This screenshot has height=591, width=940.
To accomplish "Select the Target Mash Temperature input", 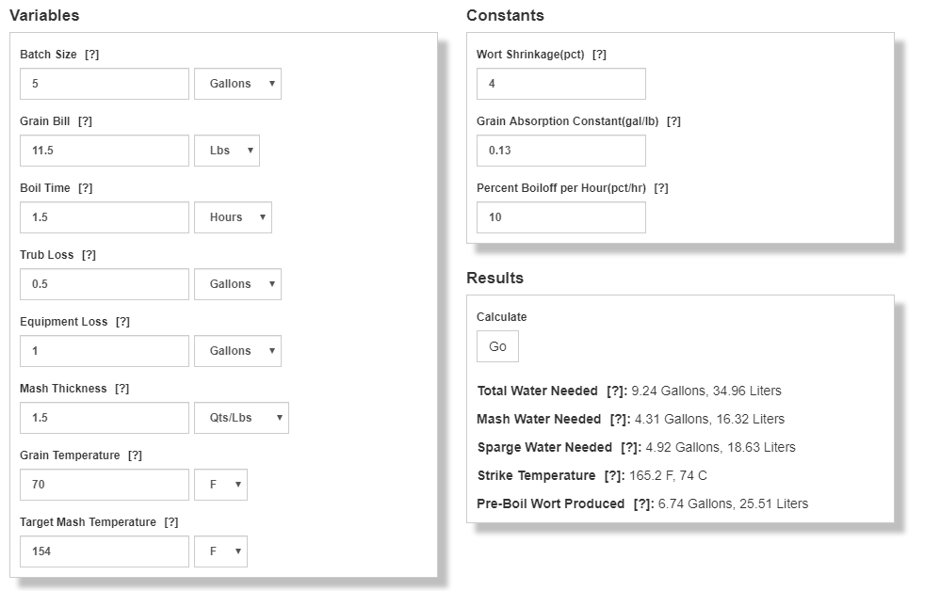I will click(x=104, y=551).
